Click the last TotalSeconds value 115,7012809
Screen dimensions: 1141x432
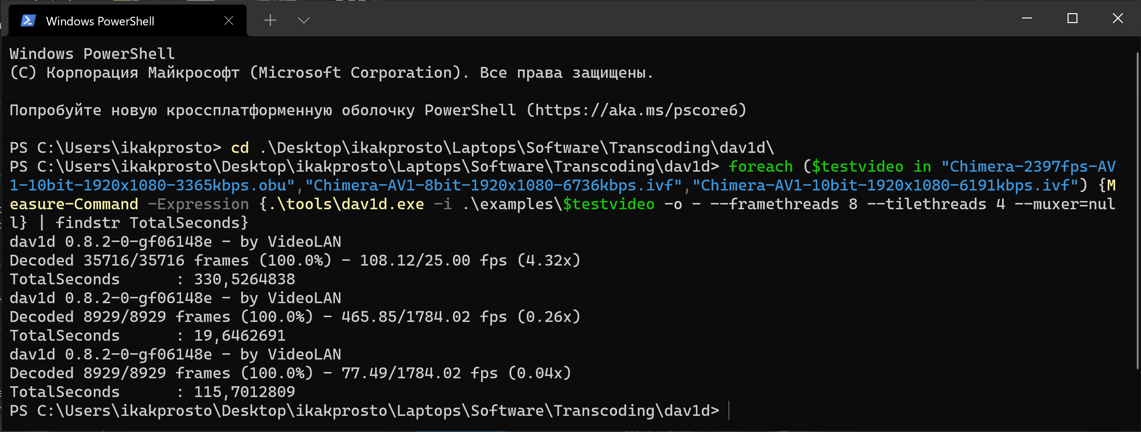pos(244,392)
